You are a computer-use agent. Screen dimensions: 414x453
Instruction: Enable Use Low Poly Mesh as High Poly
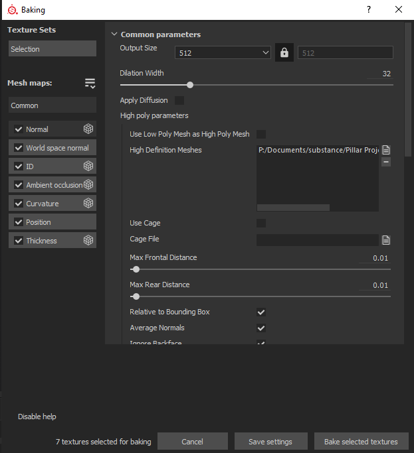pyautogui.click(x=261, y=134)
